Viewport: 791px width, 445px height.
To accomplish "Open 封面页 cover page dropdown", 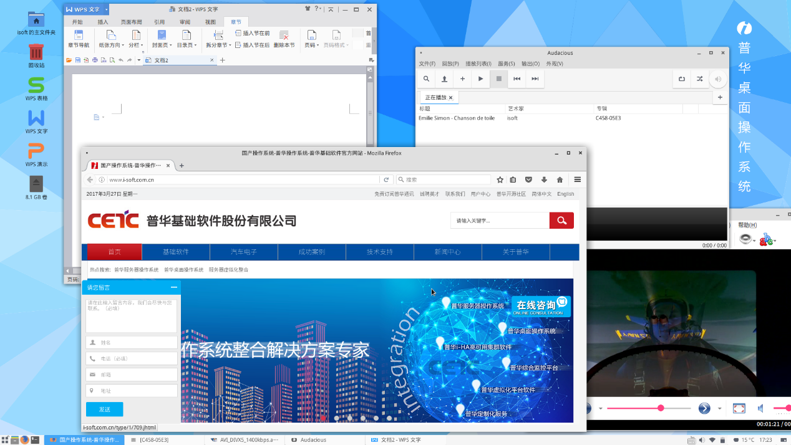I will 162,39.
